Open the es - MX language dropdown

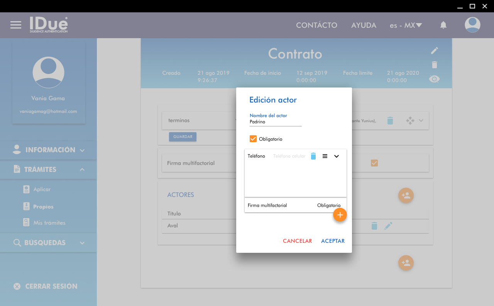point(406,25)
